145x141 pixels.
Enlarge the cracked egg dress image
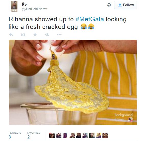pos(73,82)
